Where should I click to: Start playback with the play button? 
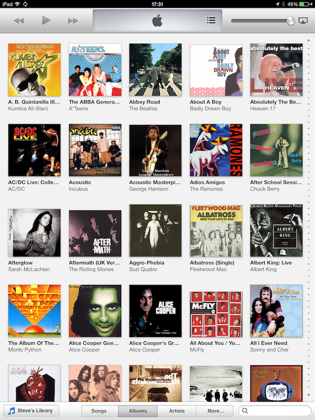(46, 20)
